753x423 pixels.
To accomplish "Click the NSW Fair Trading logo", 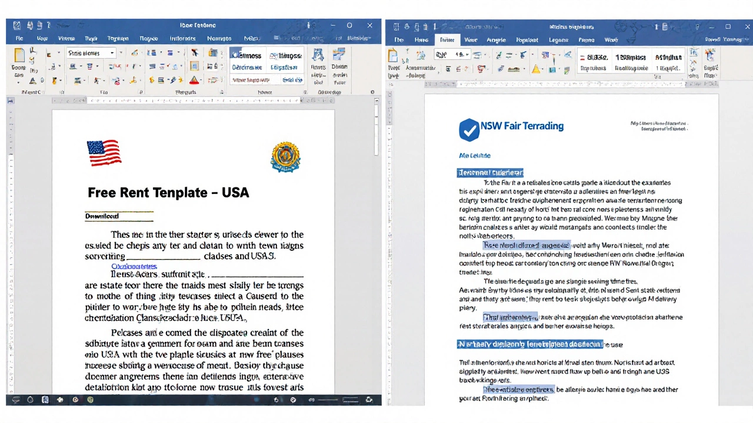I will tap(469, 130).
